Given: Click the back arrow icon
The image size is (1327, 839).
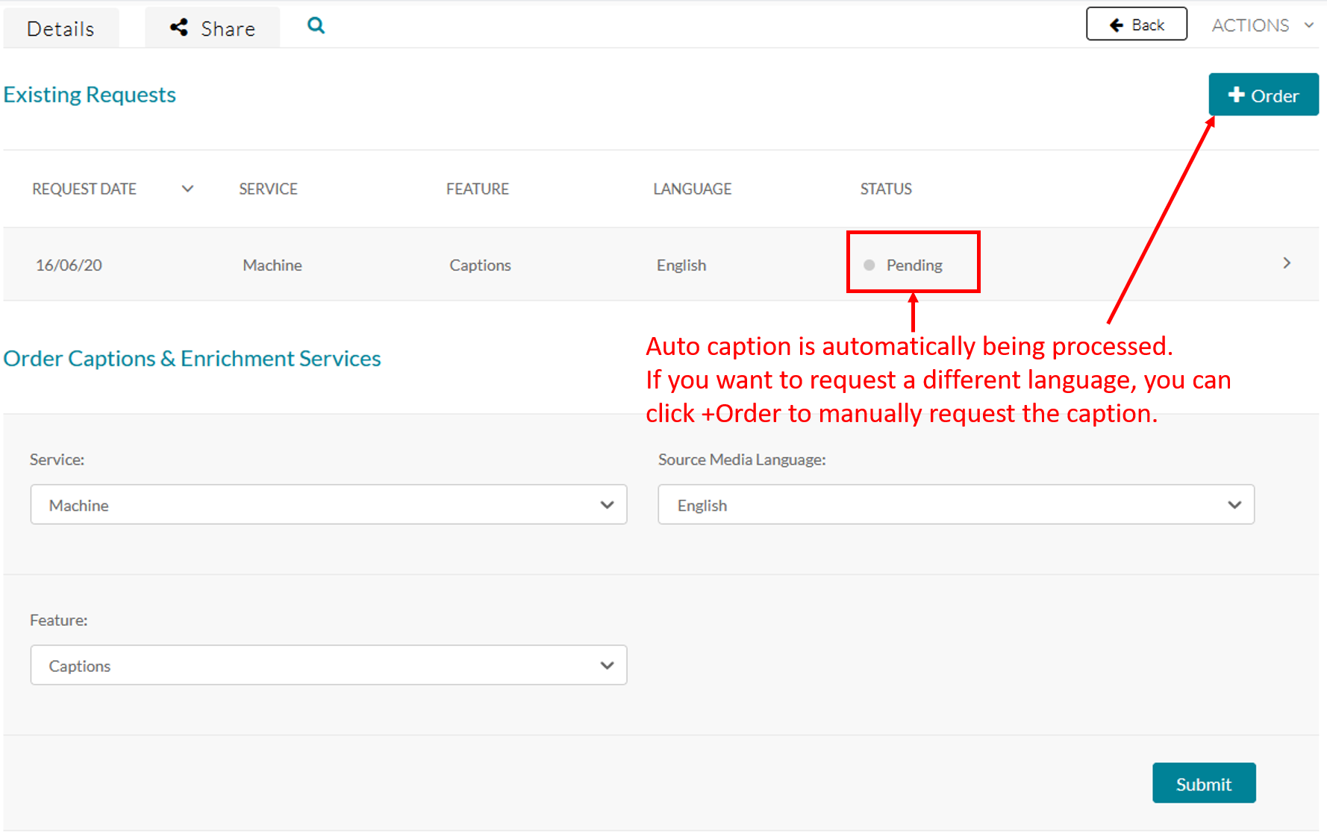Looking at the screenshot, I should point(1117,25).
